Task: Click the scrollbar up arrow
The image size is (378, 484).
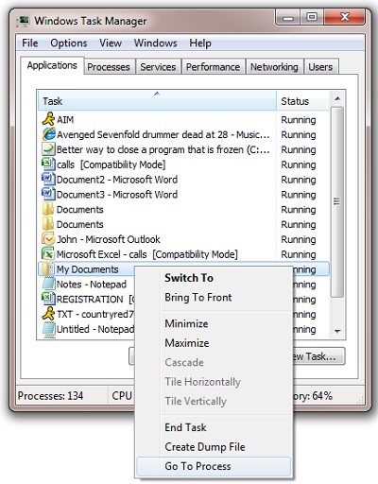Action: (337, 98)
